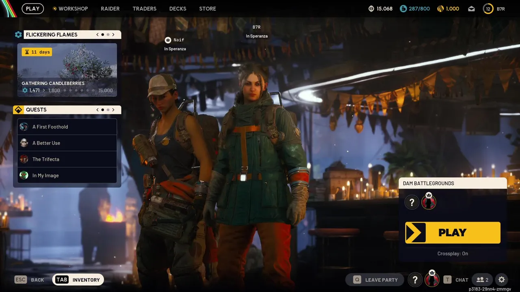Image resolution: width=520 pixels, height=292 pixels.
Task: Select the B7R player label above character
Action: point(256,27)
